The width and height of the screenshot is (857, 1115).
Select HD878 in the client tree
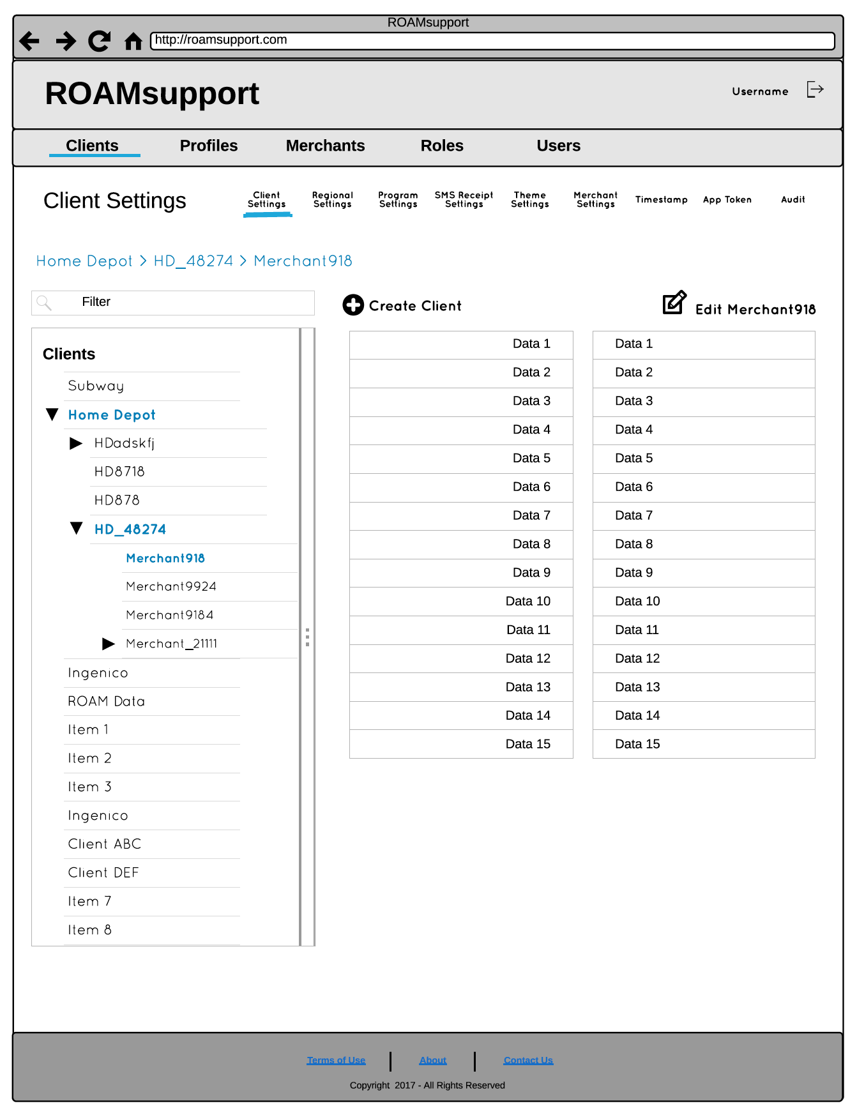point(117,500)
